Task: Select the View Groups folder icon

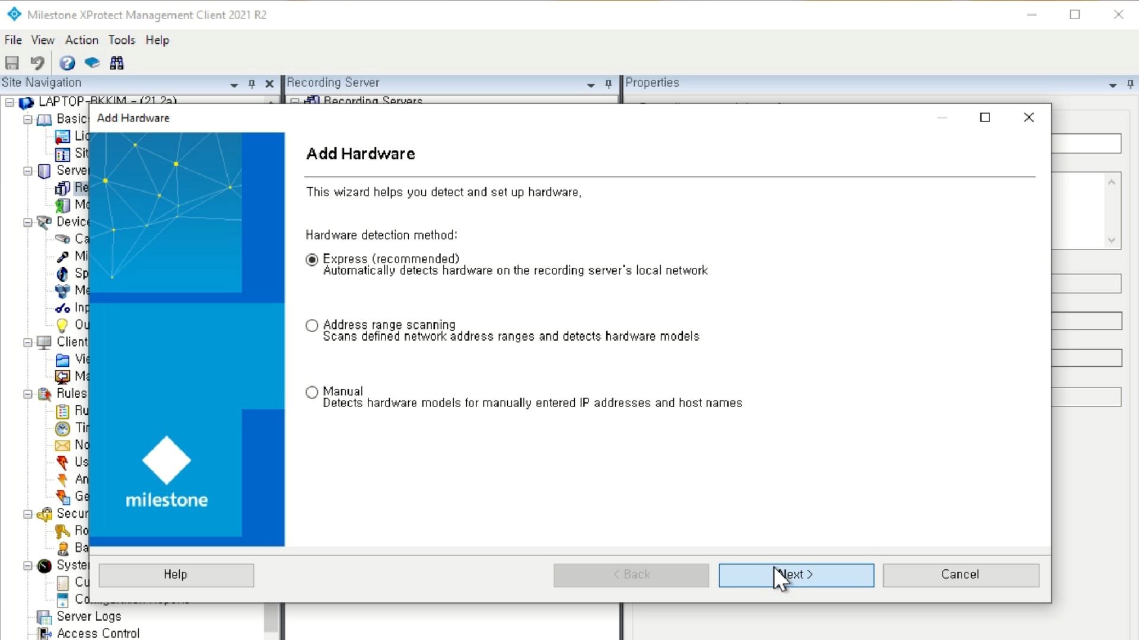Action: [62, 360]
